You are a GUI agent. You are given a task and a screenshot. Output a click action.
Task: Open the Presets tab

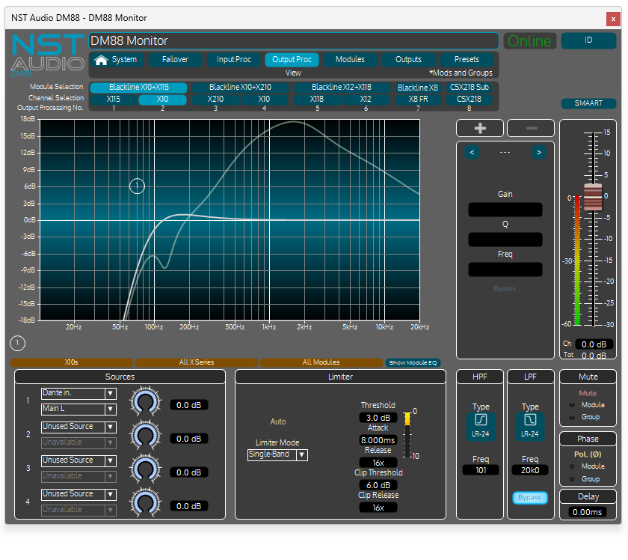coord(467,60)
